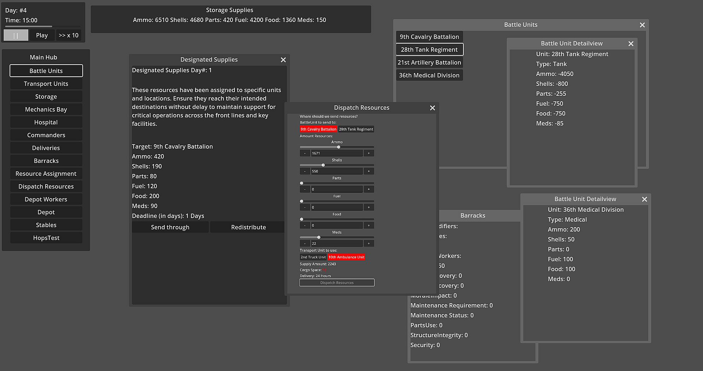Close the Designated Supplies window
The image size is (703, 371).
click(283, 60)
